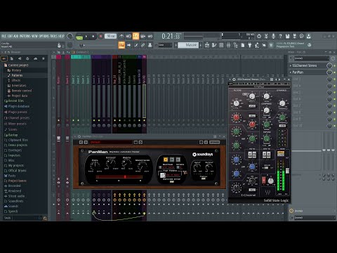Click the microphone one-click recording icon
Viewport: 337px width, 253px height.
(x=273, y=36)
